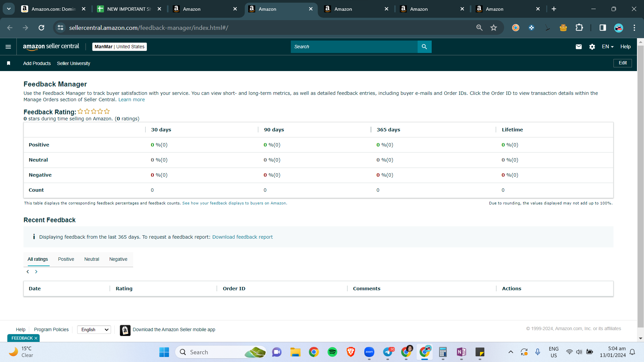Open Brave browser from the taskbar
This screenshot has height=362, width=644.
[351, 352]
